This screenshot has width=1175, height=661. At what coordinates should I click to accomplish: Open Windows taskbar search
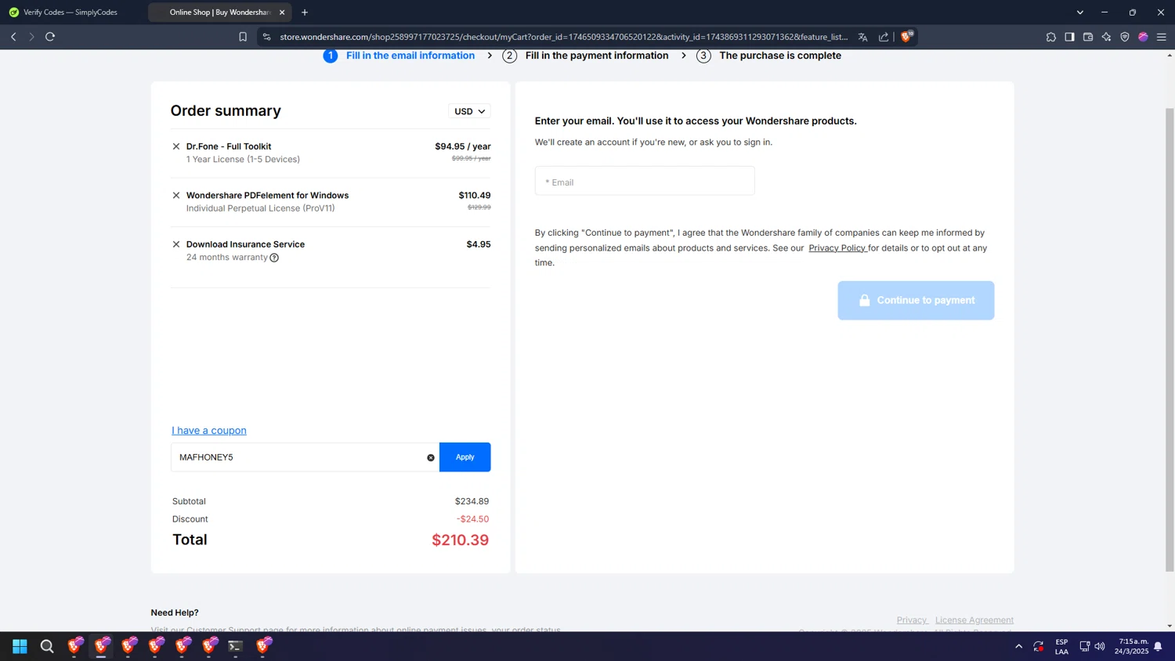(47, 646)
